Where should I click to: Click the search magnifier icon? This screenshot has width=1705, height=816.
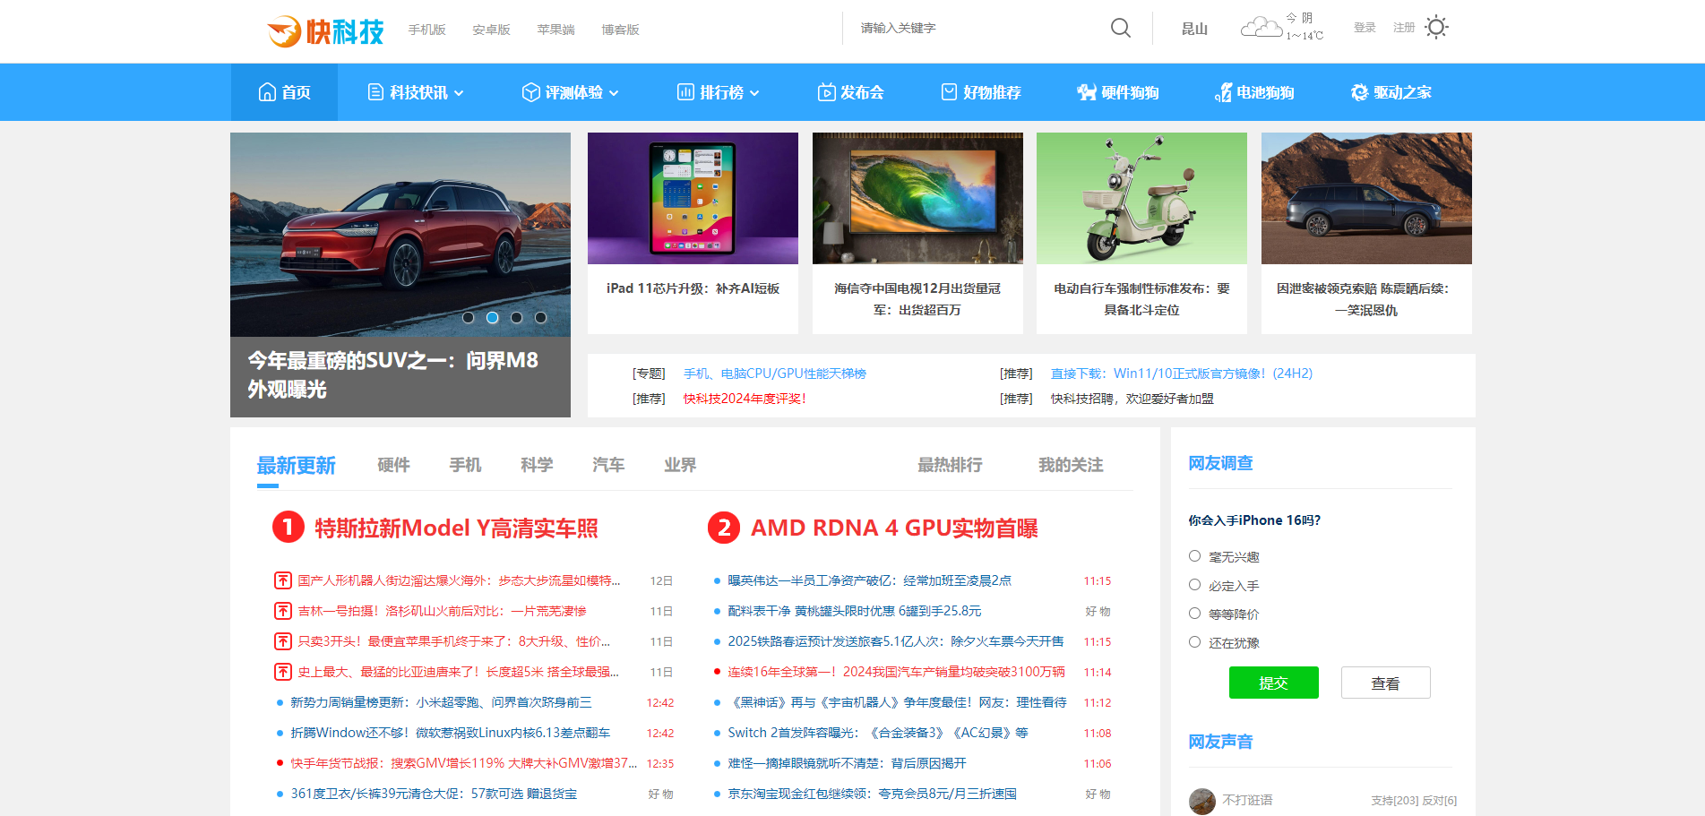pyautogui.click(x=1120, y=28)
